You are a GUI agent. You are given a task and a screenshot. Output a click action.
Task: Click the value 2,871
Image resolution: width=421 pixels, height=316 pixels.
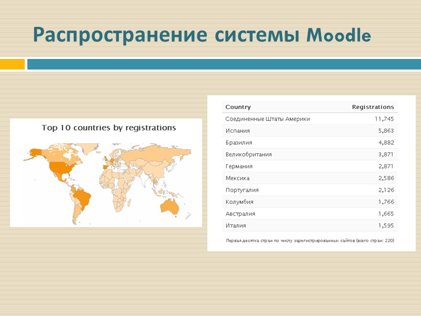[386, 166]
